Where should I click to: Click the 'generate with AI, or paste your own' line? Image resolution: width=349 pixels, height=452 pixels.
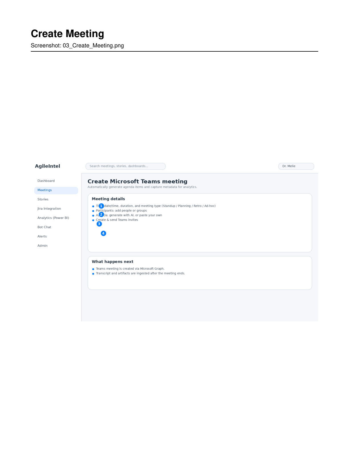[129, 215]
